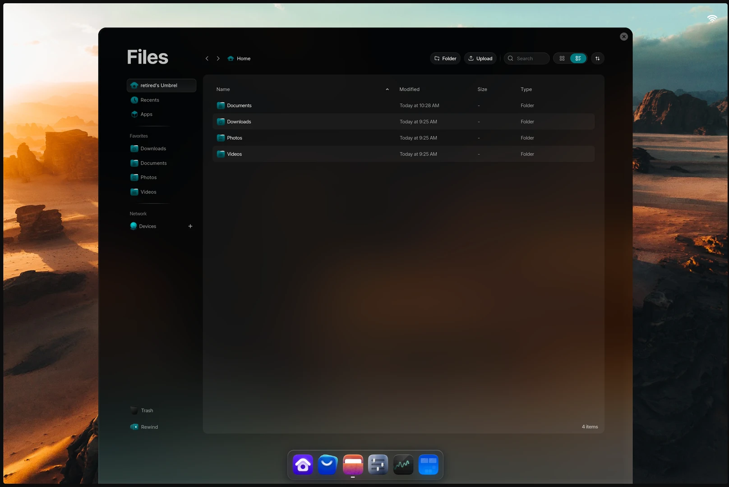Open the Home icon in the dock

303,464
